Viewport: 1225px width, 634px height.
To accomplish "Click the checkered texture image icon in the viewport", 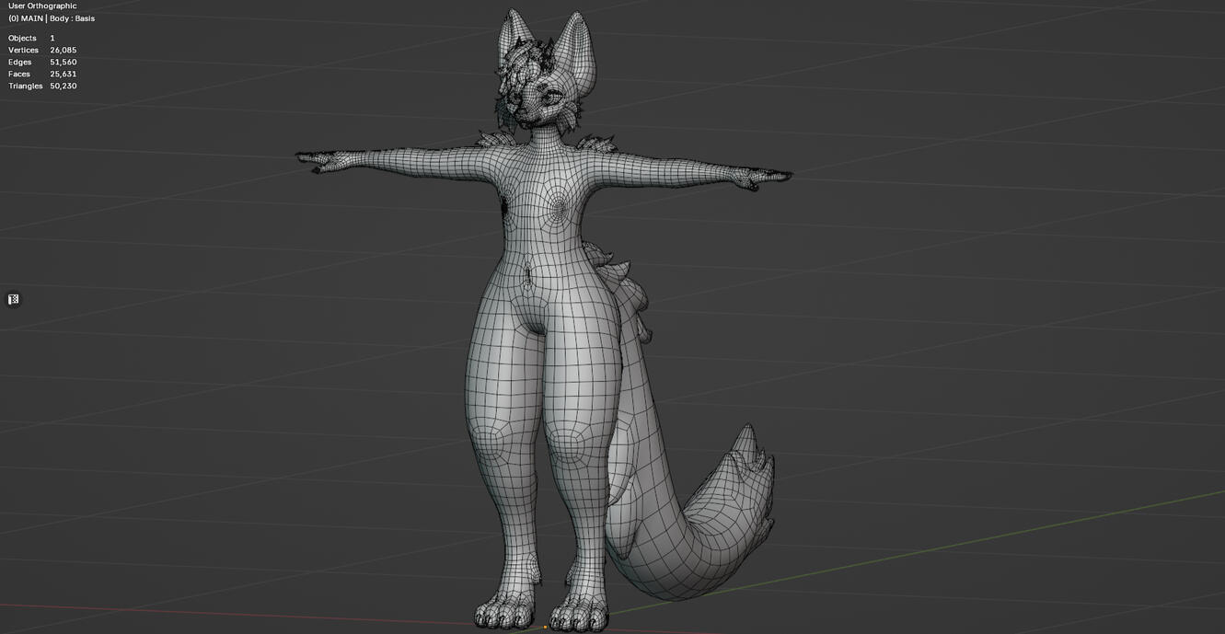I will (x=13, y=298).
